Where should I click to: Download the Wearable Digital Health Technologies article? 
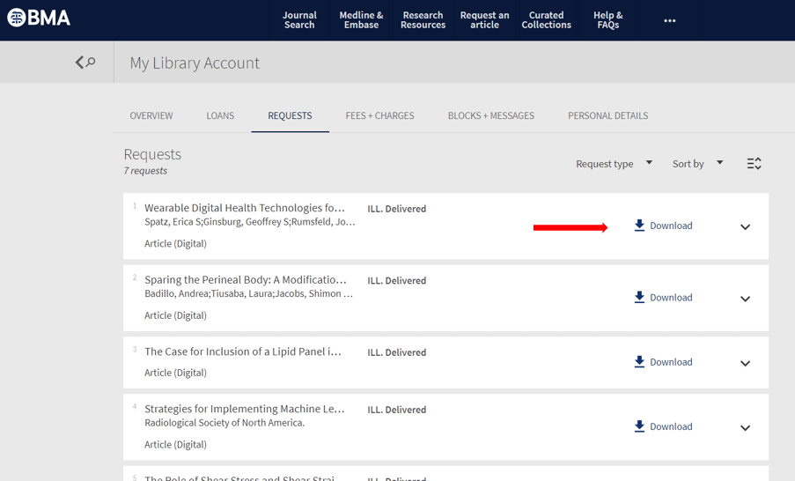663,226
